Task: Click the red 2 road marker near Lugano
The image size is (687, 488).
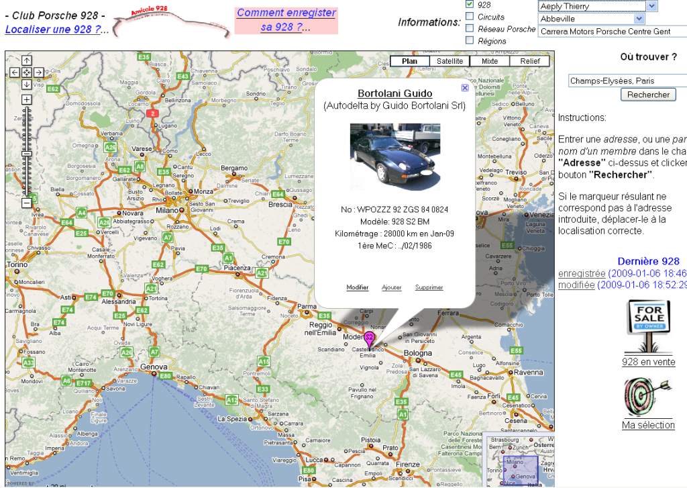Action: (x=152, y=113)
